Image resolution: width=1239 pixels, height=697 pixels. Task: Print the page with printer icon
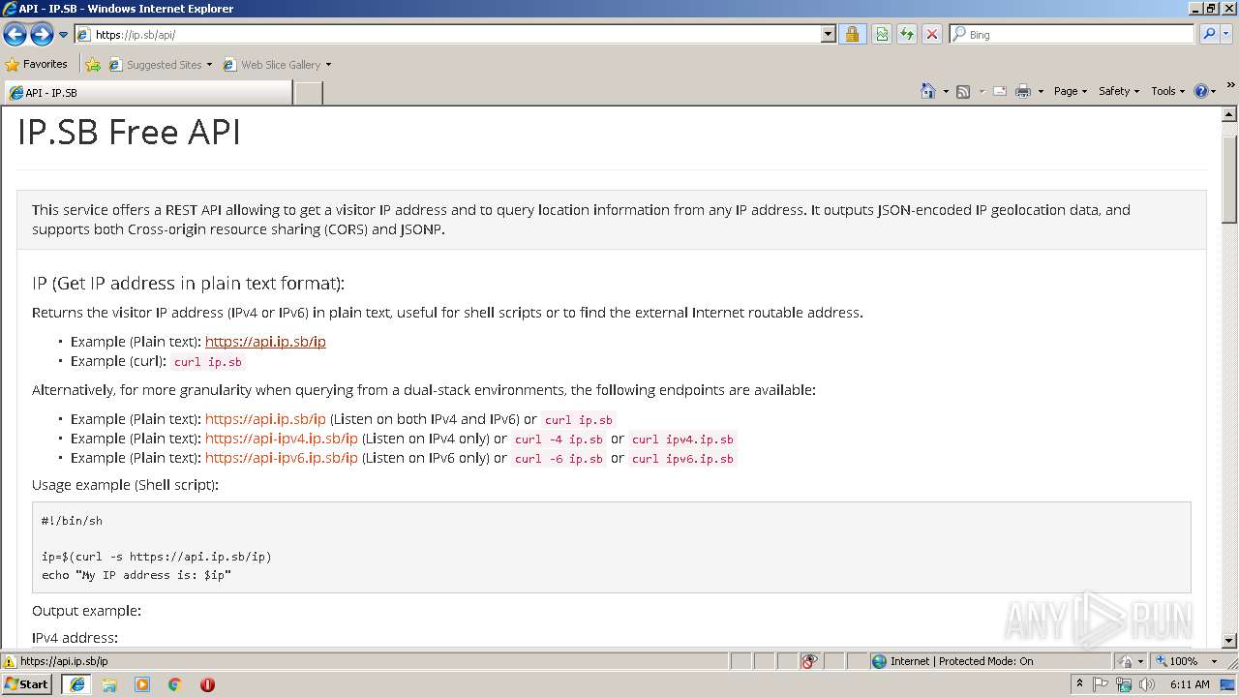pyautogui.click(x=1023, y=91)
